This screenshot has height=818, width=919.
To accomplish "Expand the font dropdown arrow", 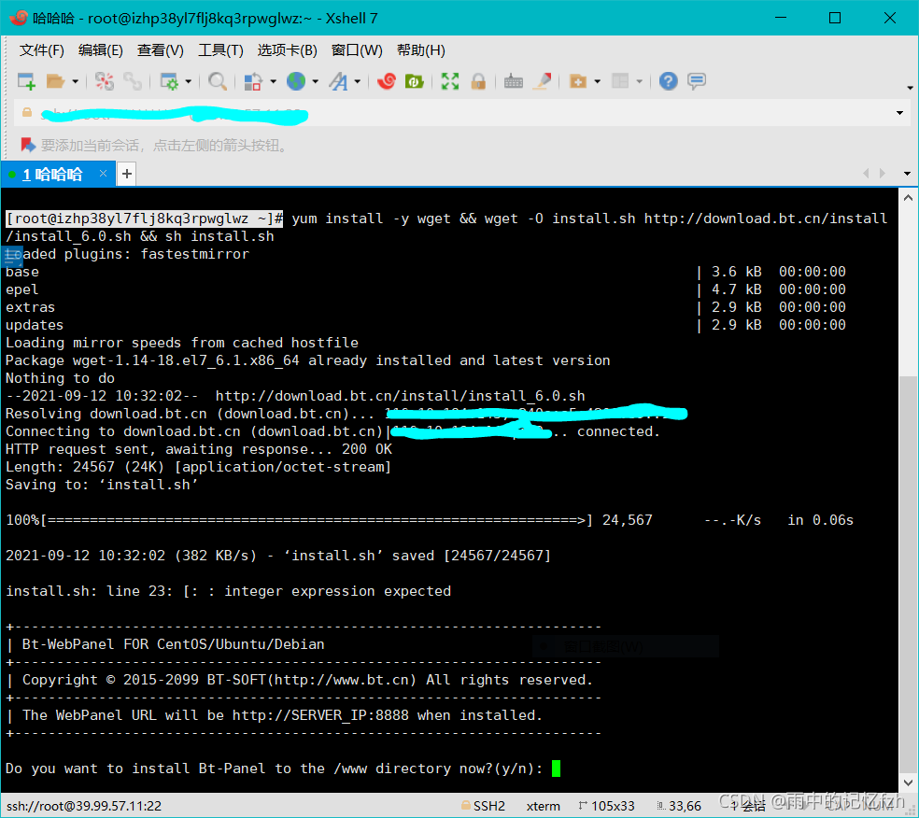I will (x=357, y=81).
